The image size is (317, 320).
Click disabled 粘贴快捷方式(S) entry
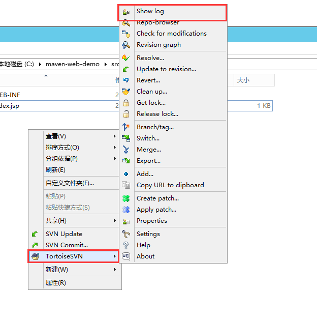tap(75, 208)
